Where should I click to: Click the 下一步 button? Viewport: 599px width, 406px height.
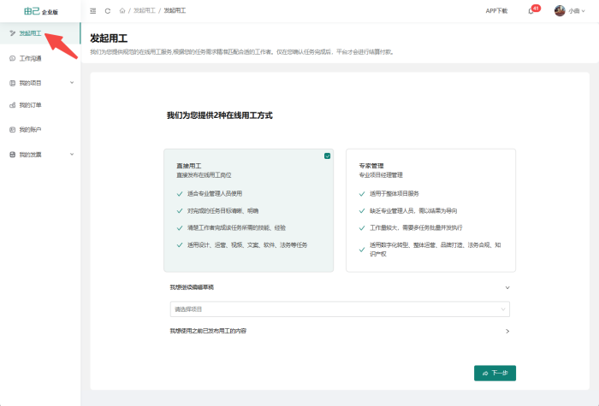click(x=495, y=373)
